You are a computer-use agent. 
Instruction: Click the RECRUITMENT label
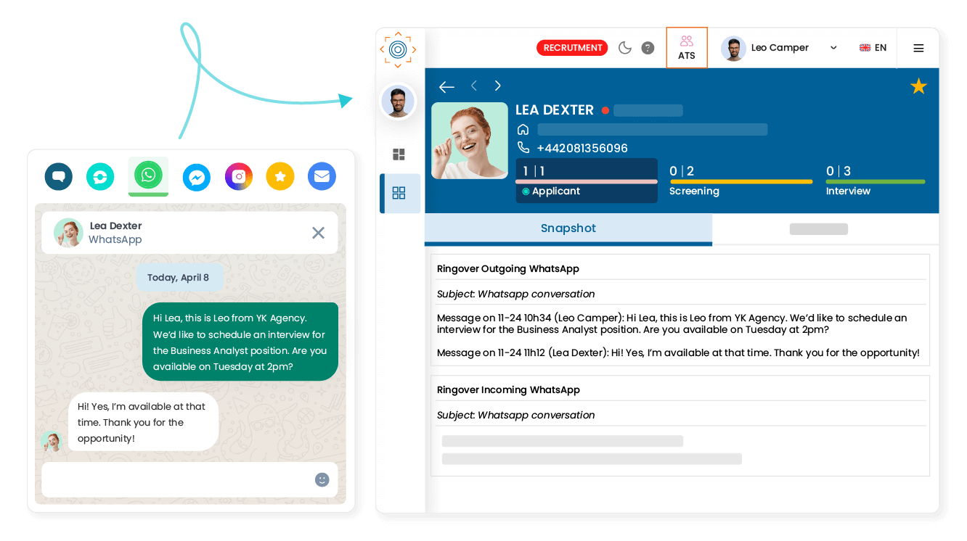(x=572, y=47)
